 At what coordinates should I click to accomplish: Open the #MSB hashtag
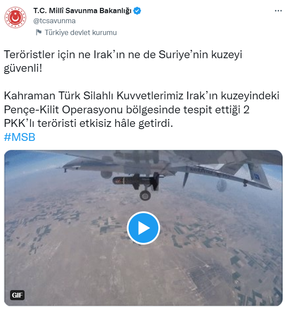pyautogui.click(x=20, y=137)
